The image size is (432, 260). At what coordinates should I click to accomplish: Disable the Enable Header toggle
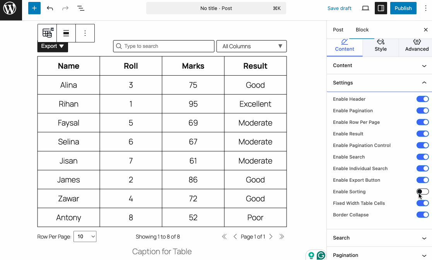click(422, 99)
